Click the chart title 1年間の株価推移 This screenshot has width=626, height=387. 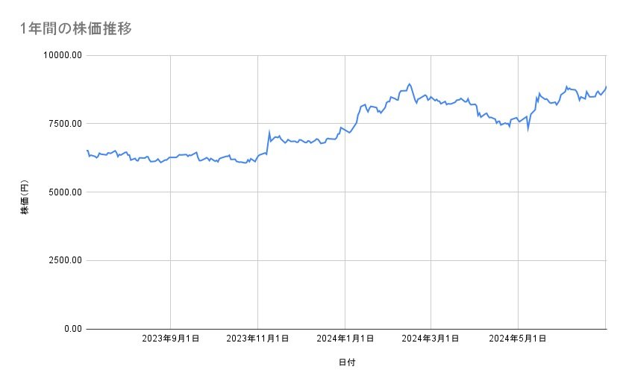(77, 29)
